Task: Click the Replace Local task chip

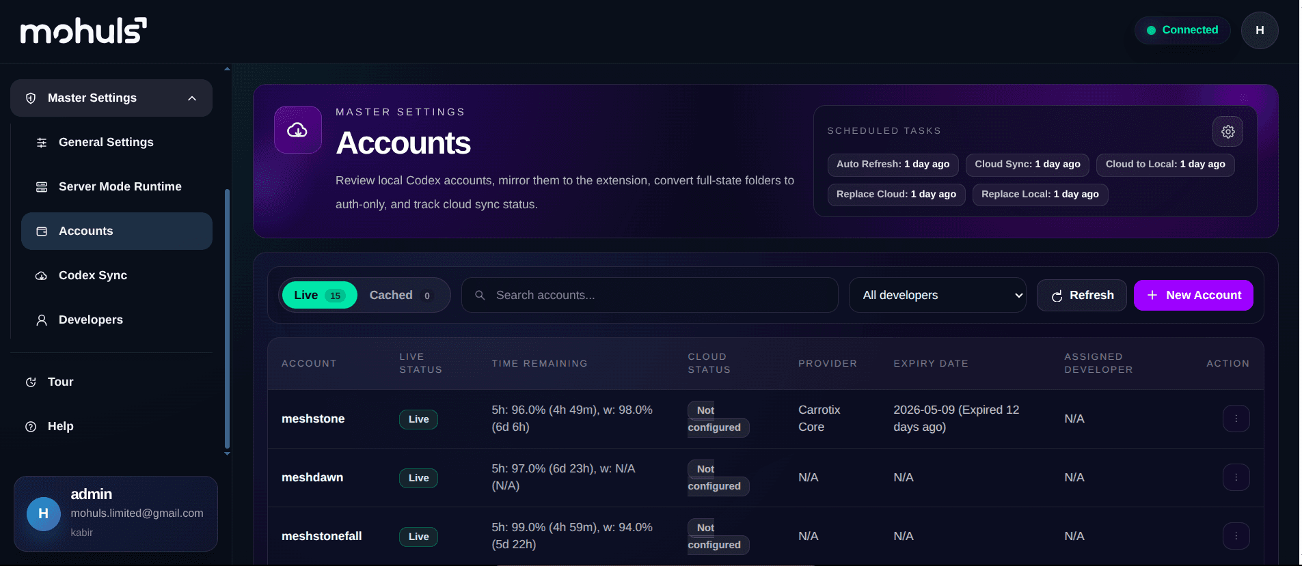Action: click(1040, 195)
